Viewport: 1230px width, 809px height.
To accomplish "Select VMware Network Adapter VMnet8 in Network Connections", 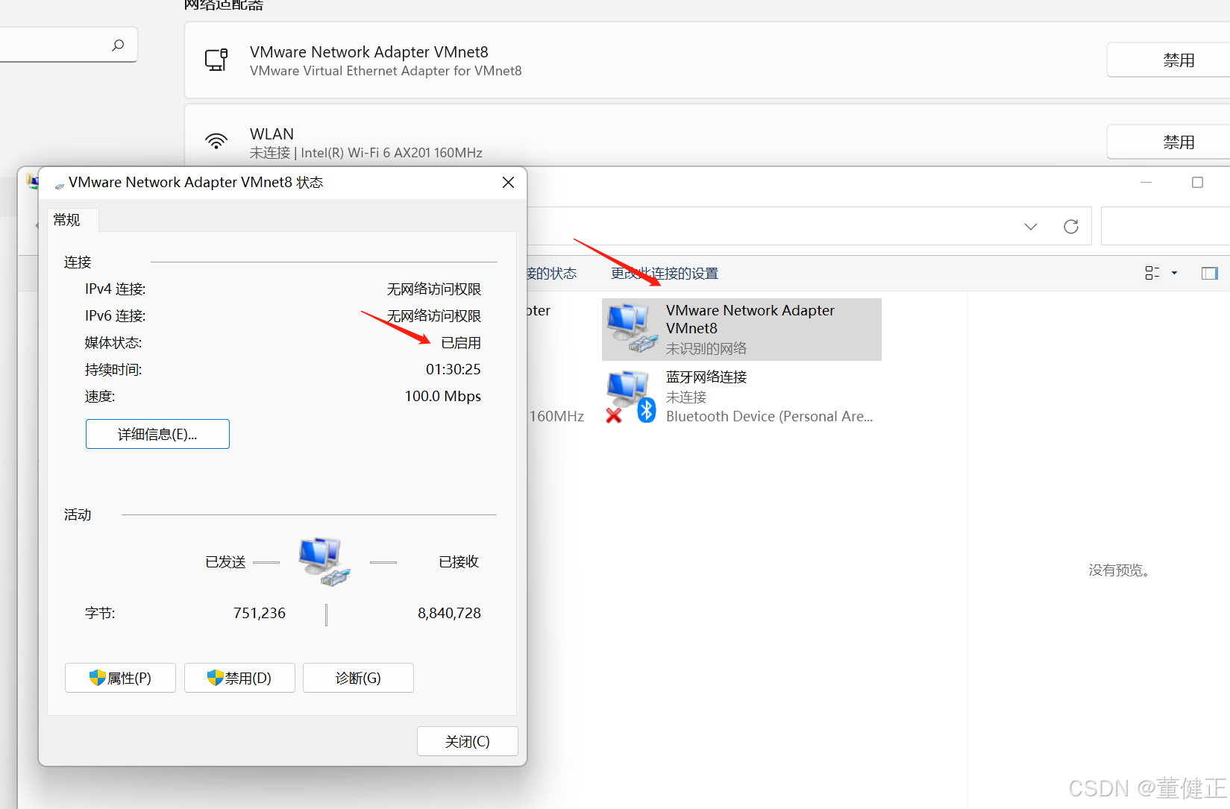I will point(741,330).
